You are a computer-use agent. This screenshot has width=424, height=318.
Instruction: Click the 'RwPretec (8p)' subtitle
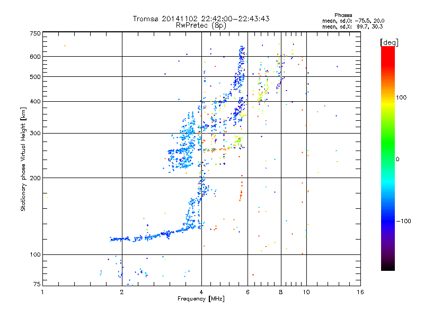(201, 25)
